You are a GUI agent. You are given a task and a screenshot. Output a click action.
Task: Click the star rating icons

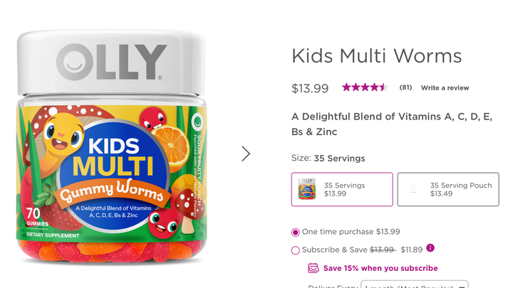click(x=365, y=87)
